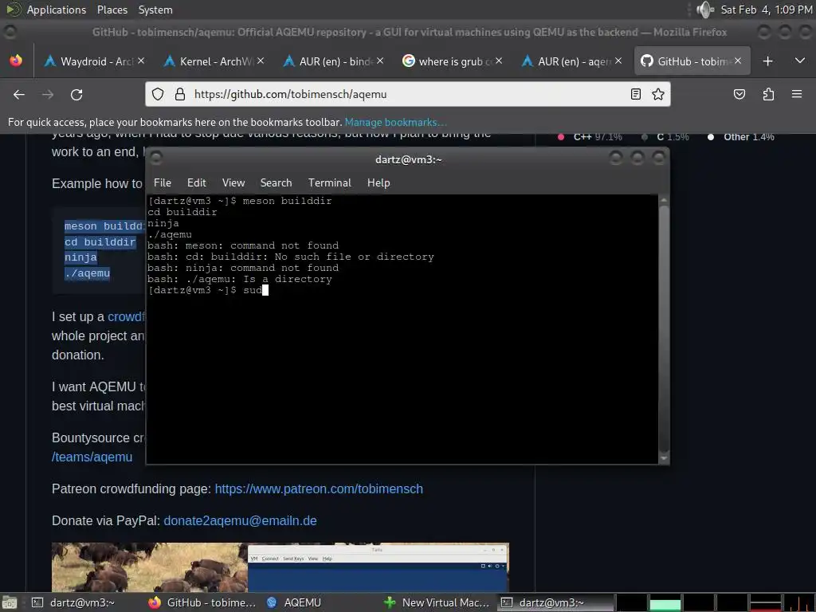Screen dimensions: 816x612
Task: Click the C++ 97.1% language entry
Action: [590, 137]
